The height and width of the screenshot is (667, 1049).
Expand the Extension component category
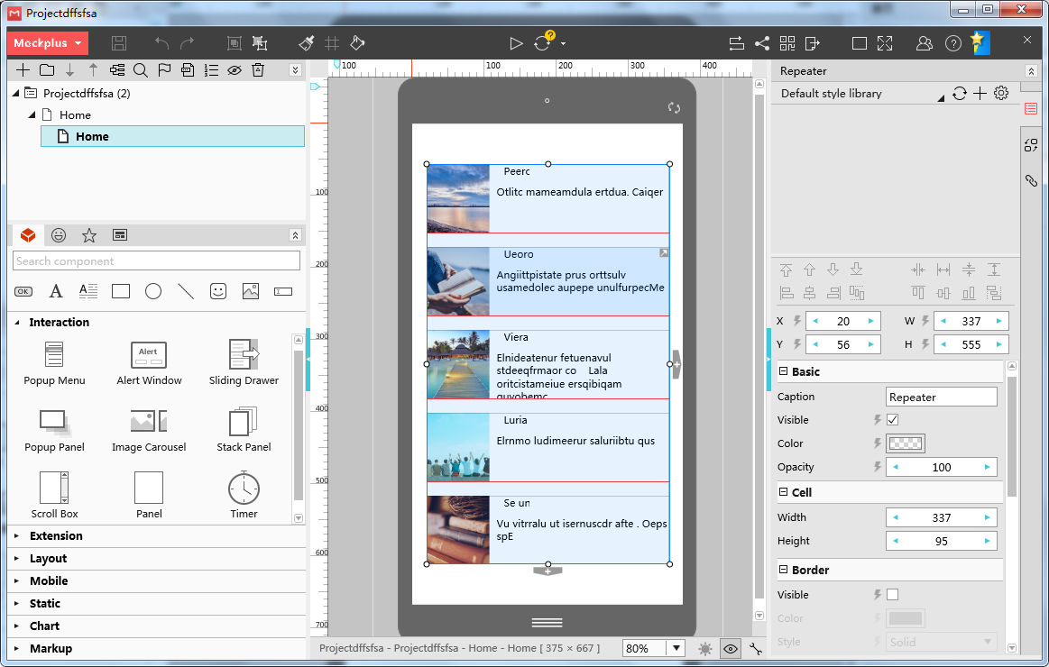pyautogui.click(x=56, y=535)
